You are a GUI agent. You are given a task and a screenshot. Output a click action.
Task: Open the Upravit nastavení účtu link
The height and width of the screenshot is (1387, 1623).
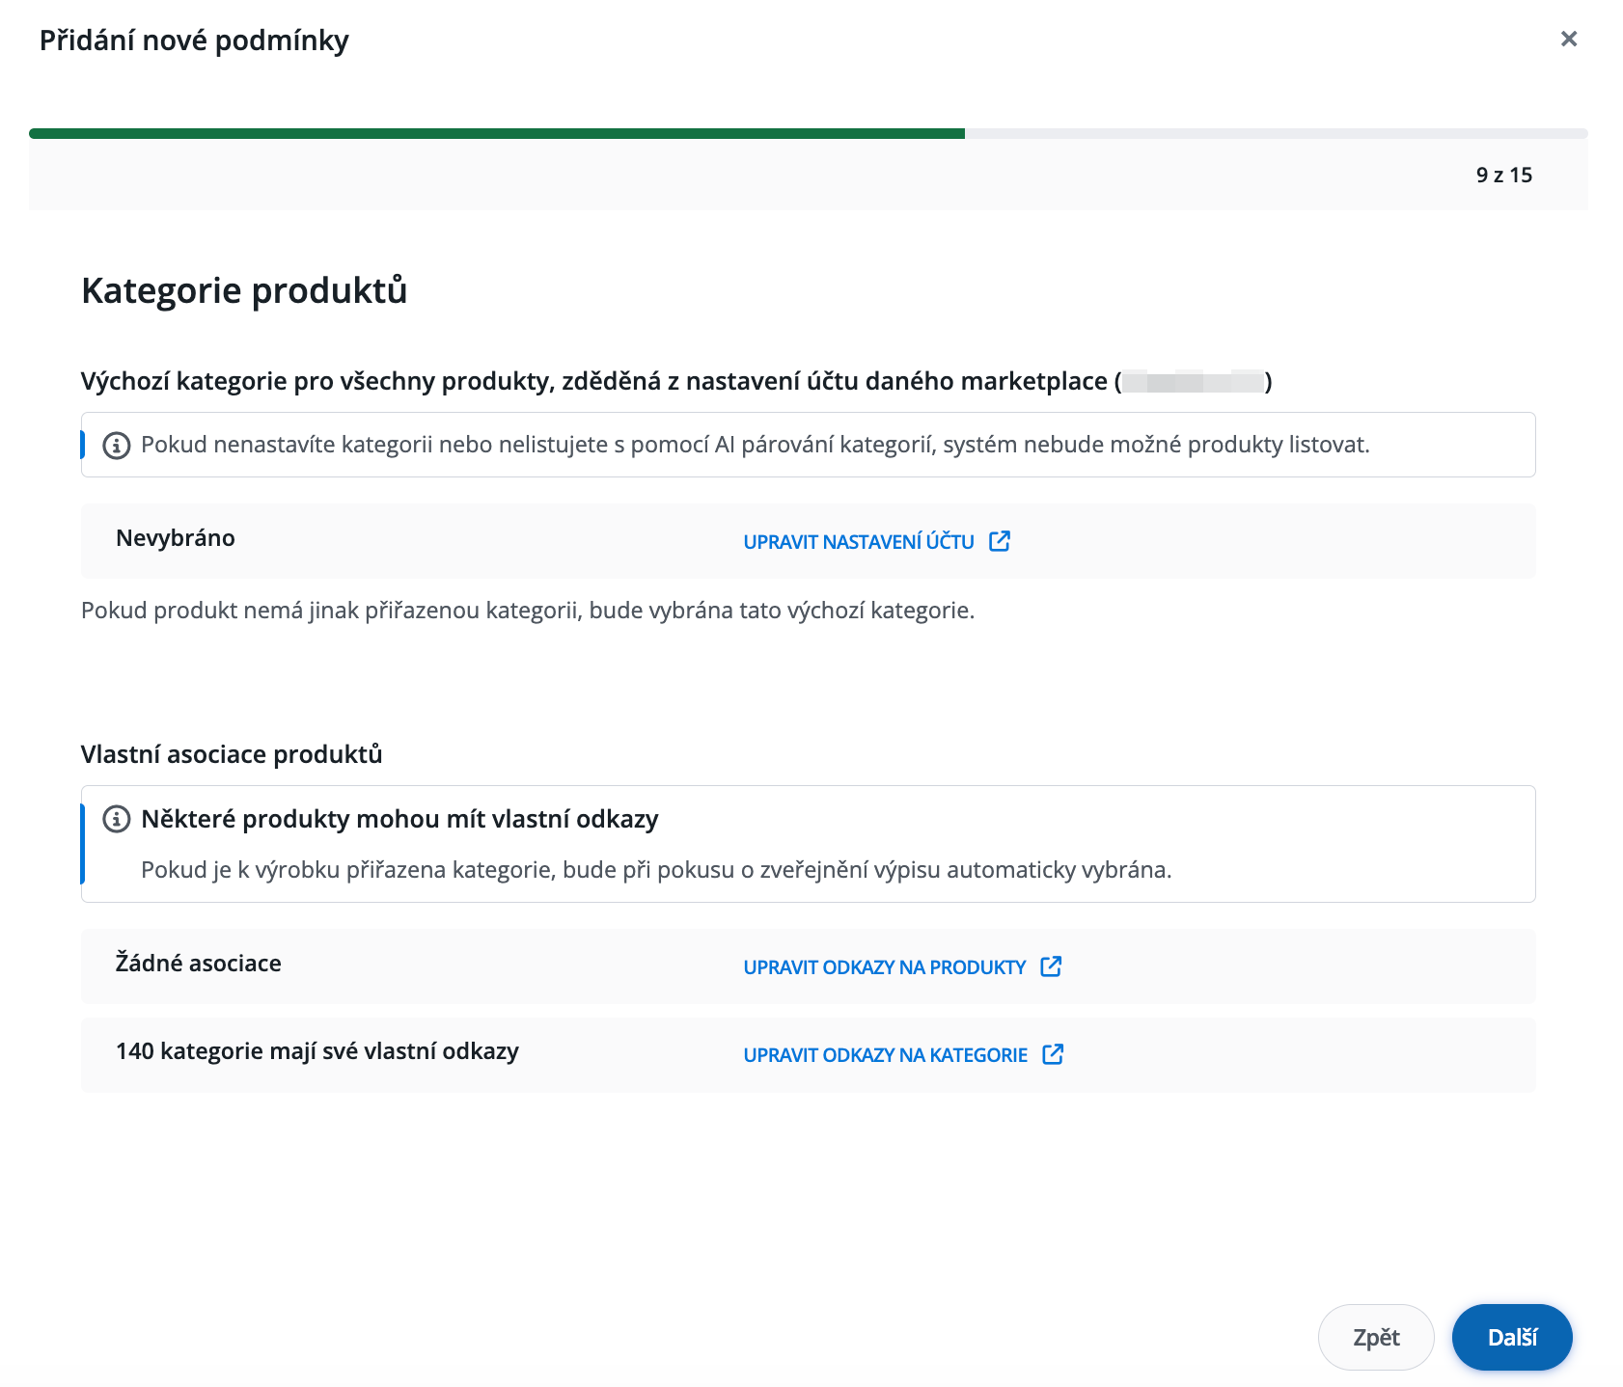point(858,542)
